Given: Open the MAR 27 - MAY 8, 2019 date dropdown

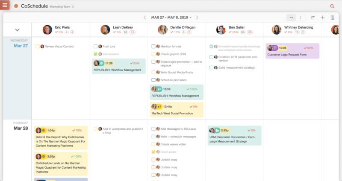Looking at the screenshot, I should coord(171,18).
